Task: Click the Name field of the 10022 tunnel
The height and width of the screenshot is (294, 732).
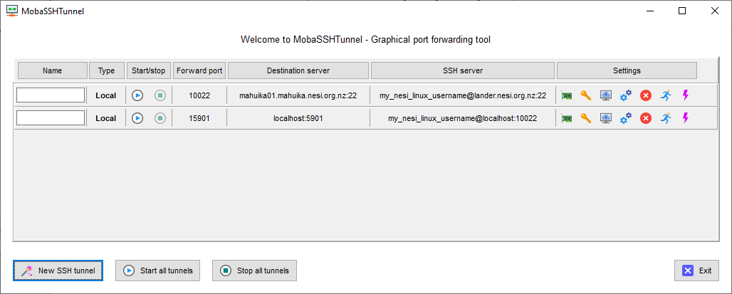Action: pos(51,95)
